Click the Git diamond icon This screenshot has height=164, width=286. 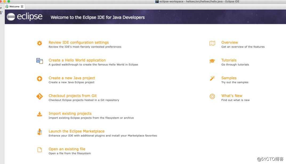39,96
